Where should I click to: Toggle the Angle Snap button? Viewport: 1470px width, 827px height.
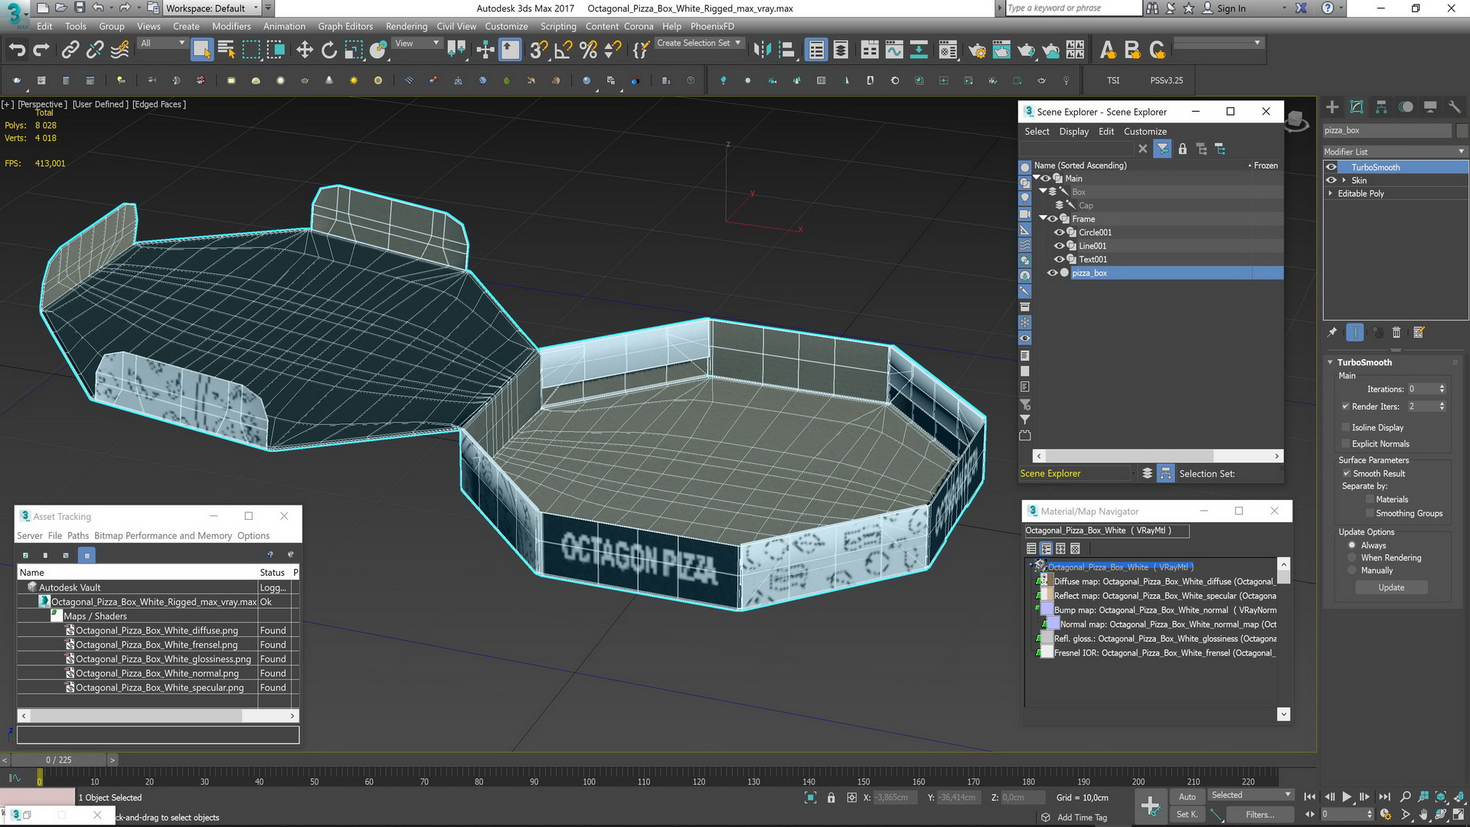[563, 50]
